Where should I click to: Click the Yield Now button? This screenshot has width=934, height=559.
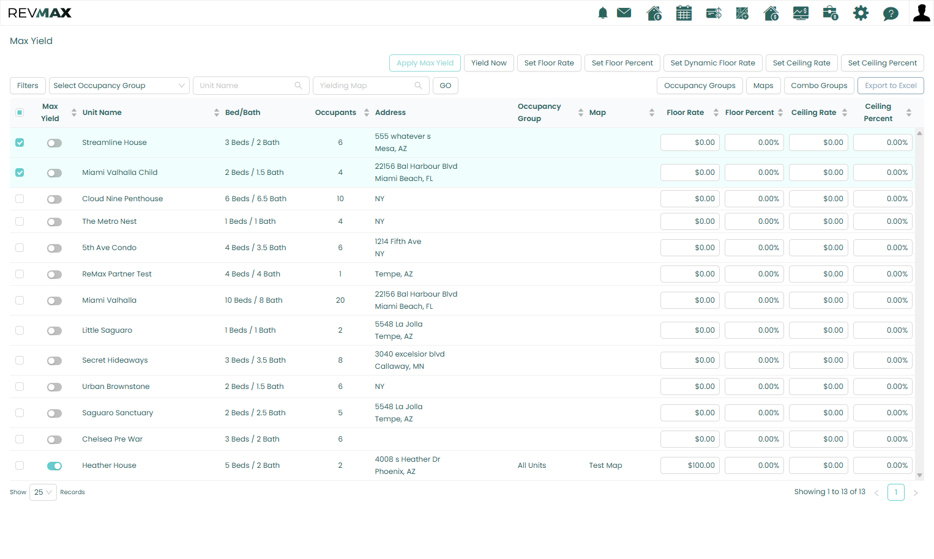tap(489, 63)
